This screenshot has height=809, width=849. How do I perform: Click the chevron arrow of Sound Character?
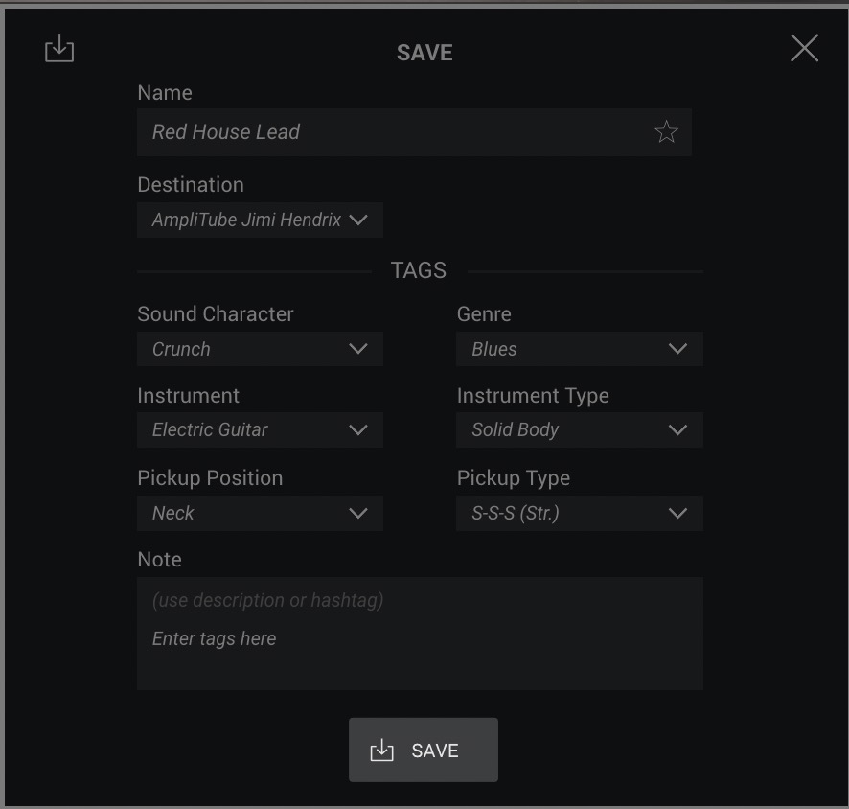pyautogui.click(x=358, y=349)
